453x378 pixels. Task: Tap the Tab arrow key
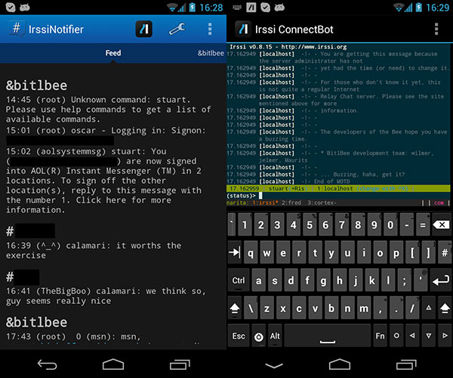click(235, 253)
